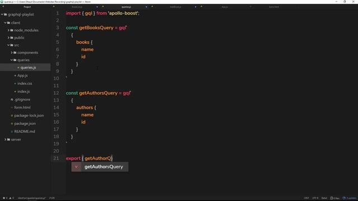Click the cursor position indicator in status bar
Viewport: 358px width, 201px height.
point(52,198)
